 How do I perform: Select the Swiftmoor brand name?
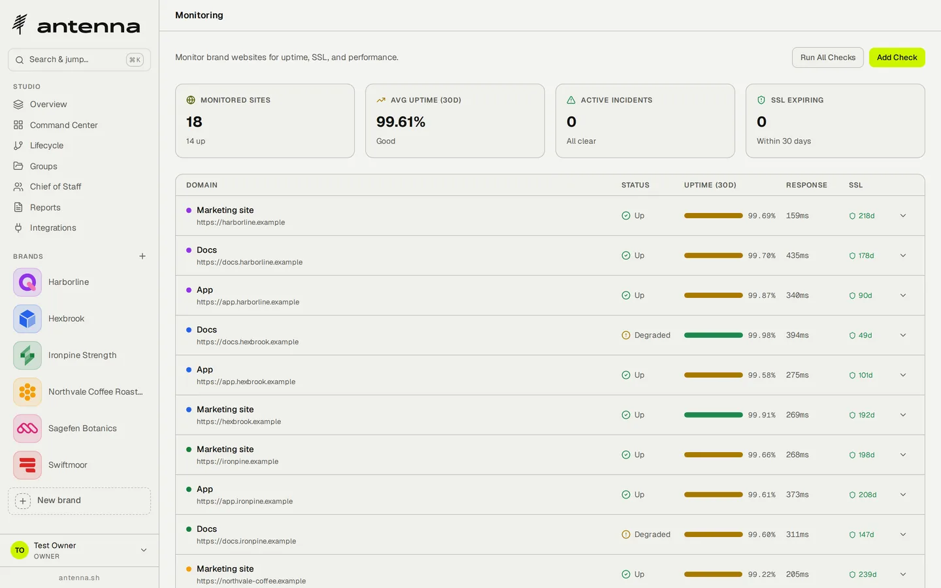click(68, 465)
